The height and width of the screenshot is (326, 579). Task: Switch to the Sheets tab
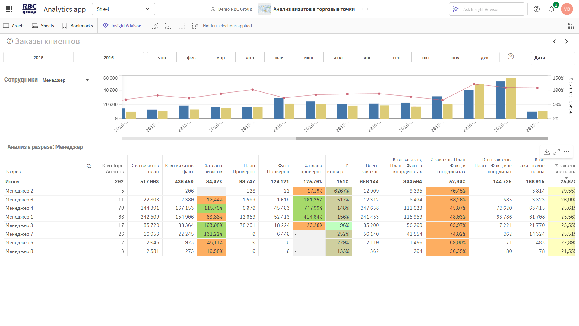coord(43,26)
